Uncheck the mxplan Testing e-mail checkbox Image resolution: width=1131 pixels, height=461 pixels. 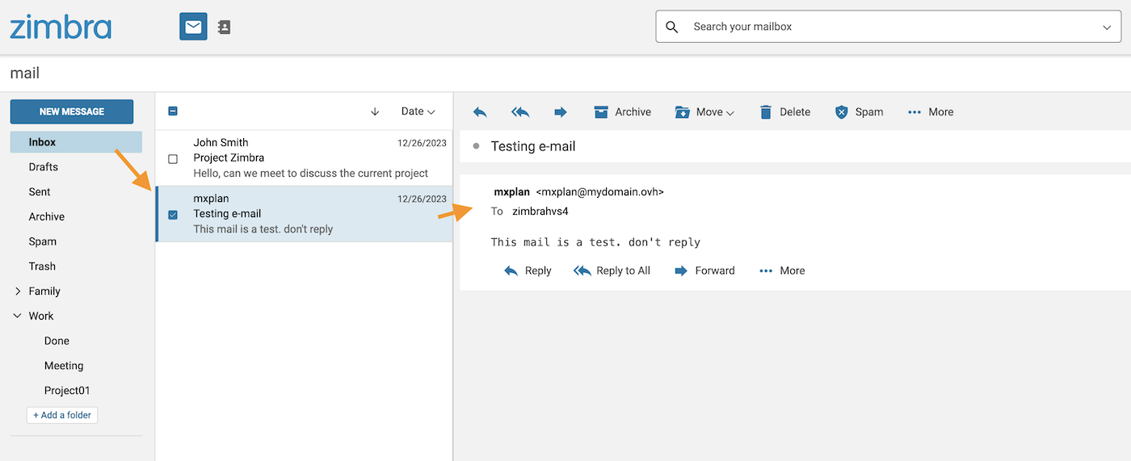(x=173, y=215)
